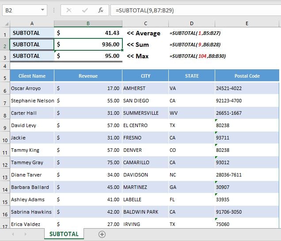281x241 pixels.
Task: Click the STATE header cell
Action: point(192,76)
